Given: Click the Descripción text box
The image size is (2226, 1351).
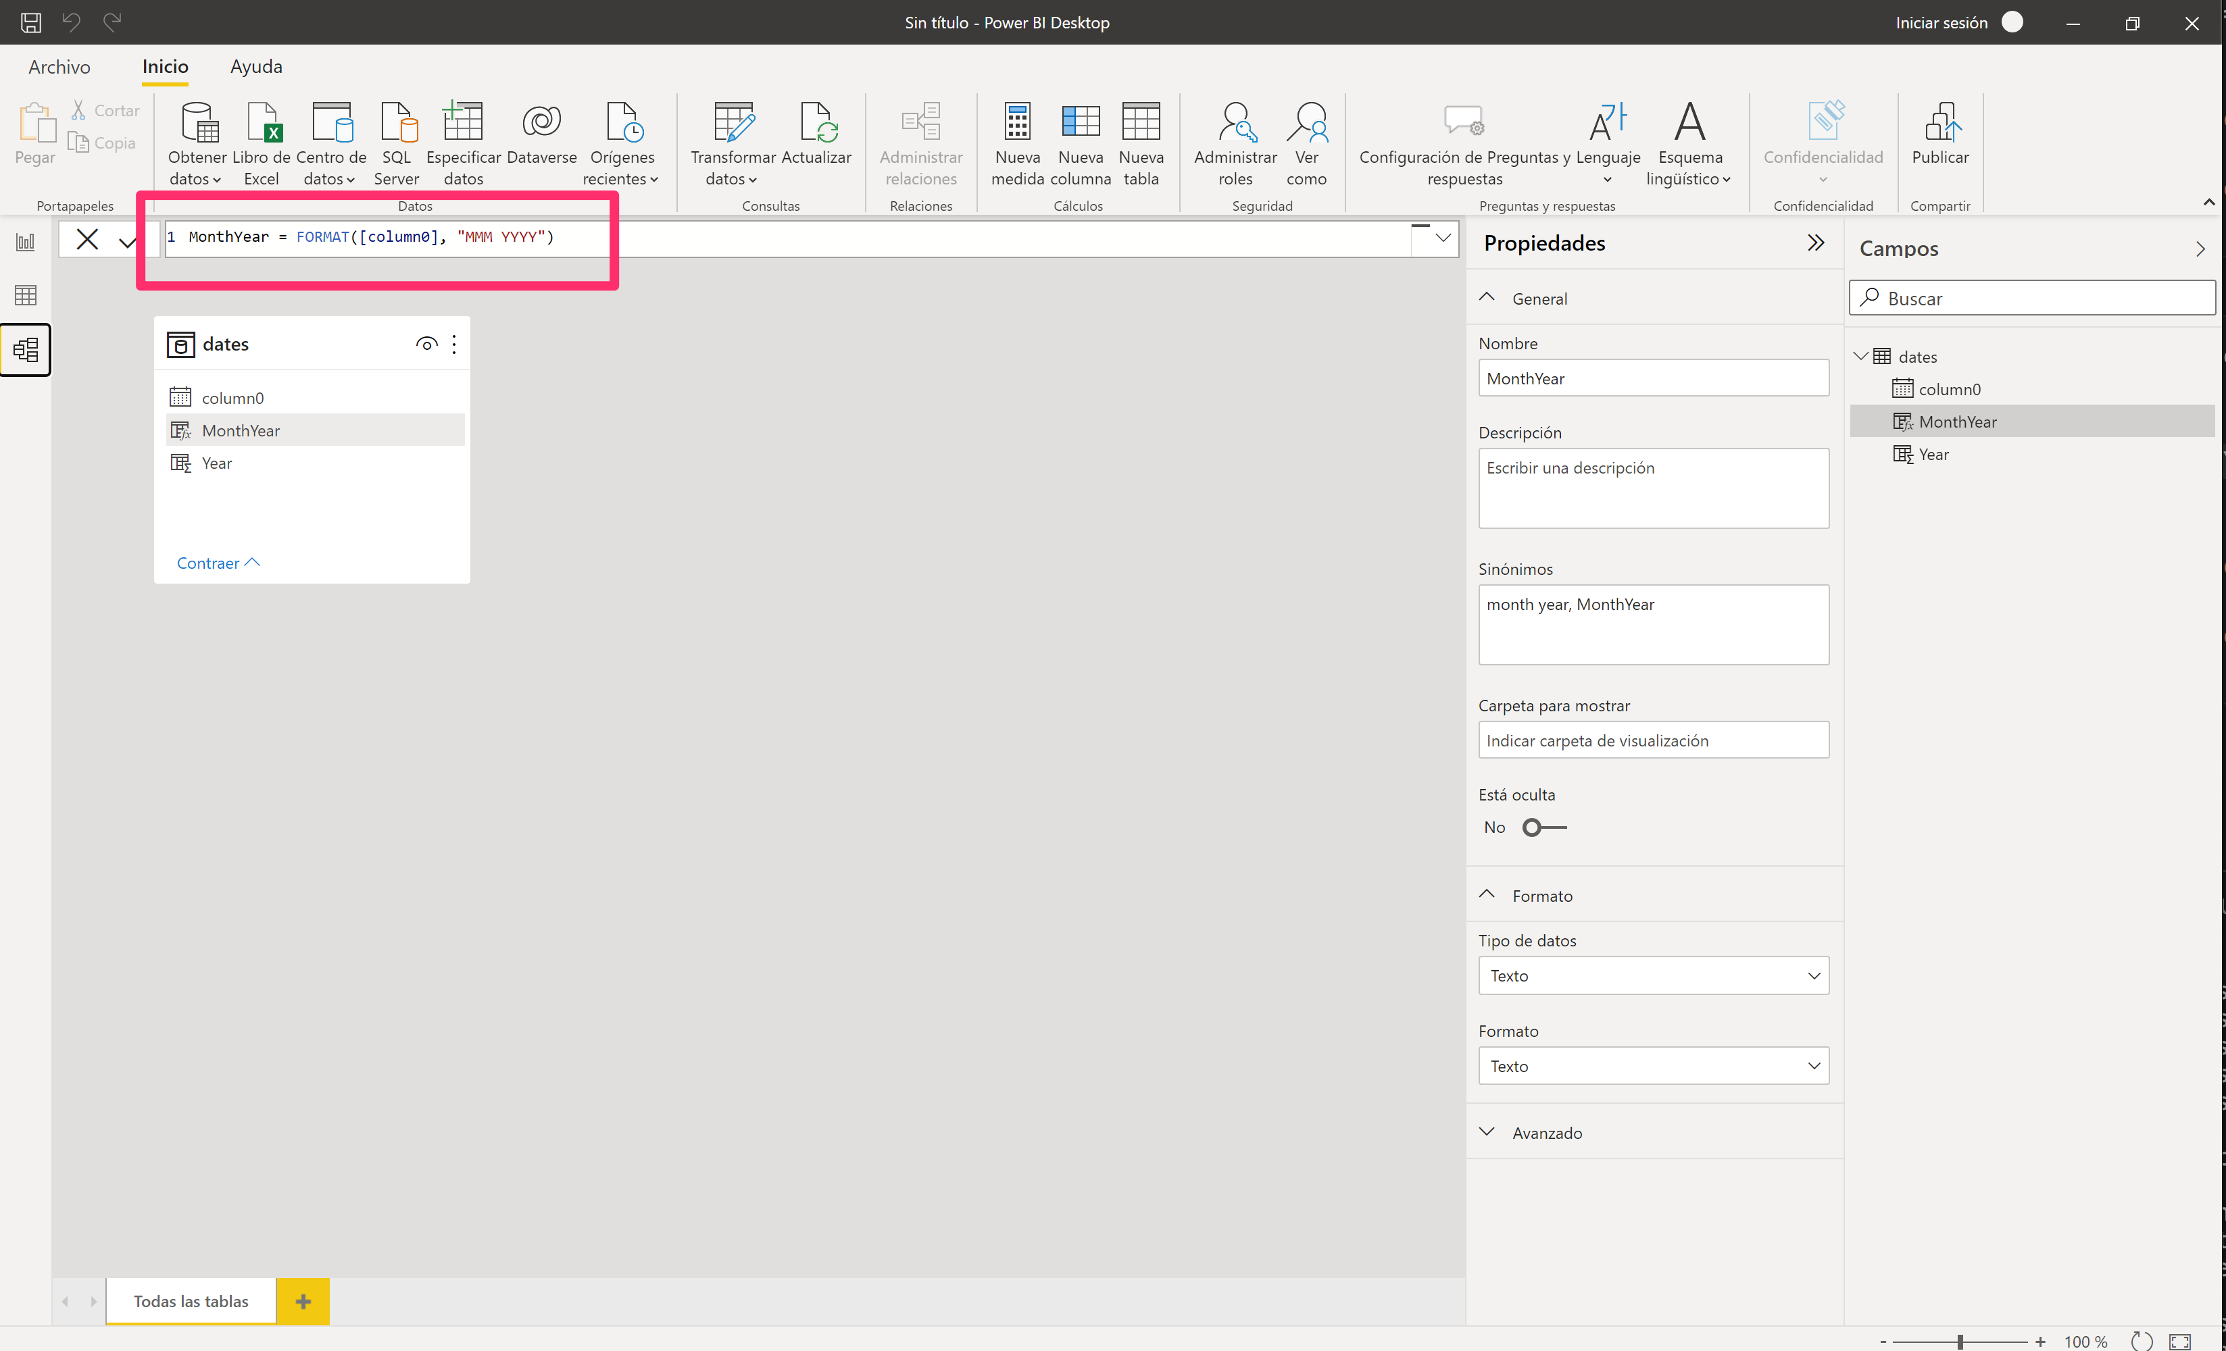Looking at the screenshot, I should coord(1653,488).
